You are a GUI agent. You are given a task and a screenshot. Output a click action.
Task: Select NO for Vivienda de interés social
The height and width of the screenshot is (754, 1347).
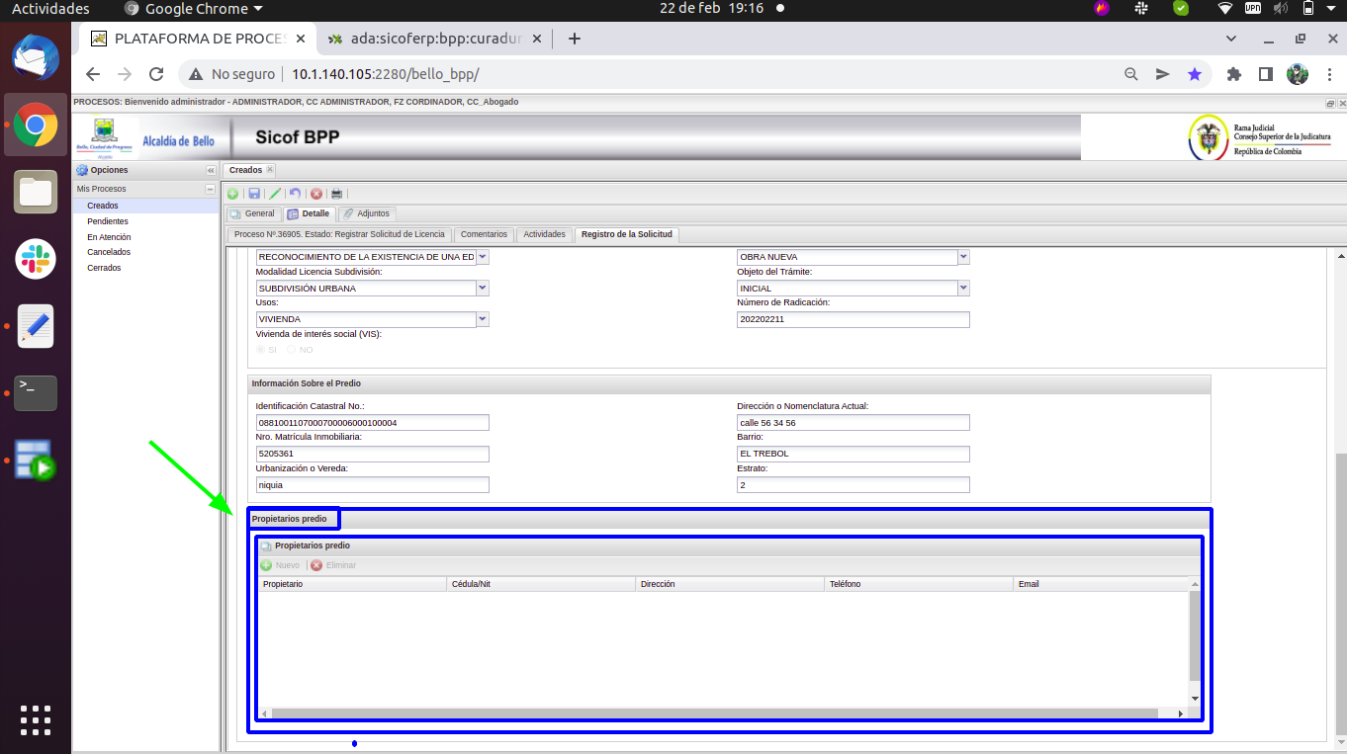click(x=292, y=350)
